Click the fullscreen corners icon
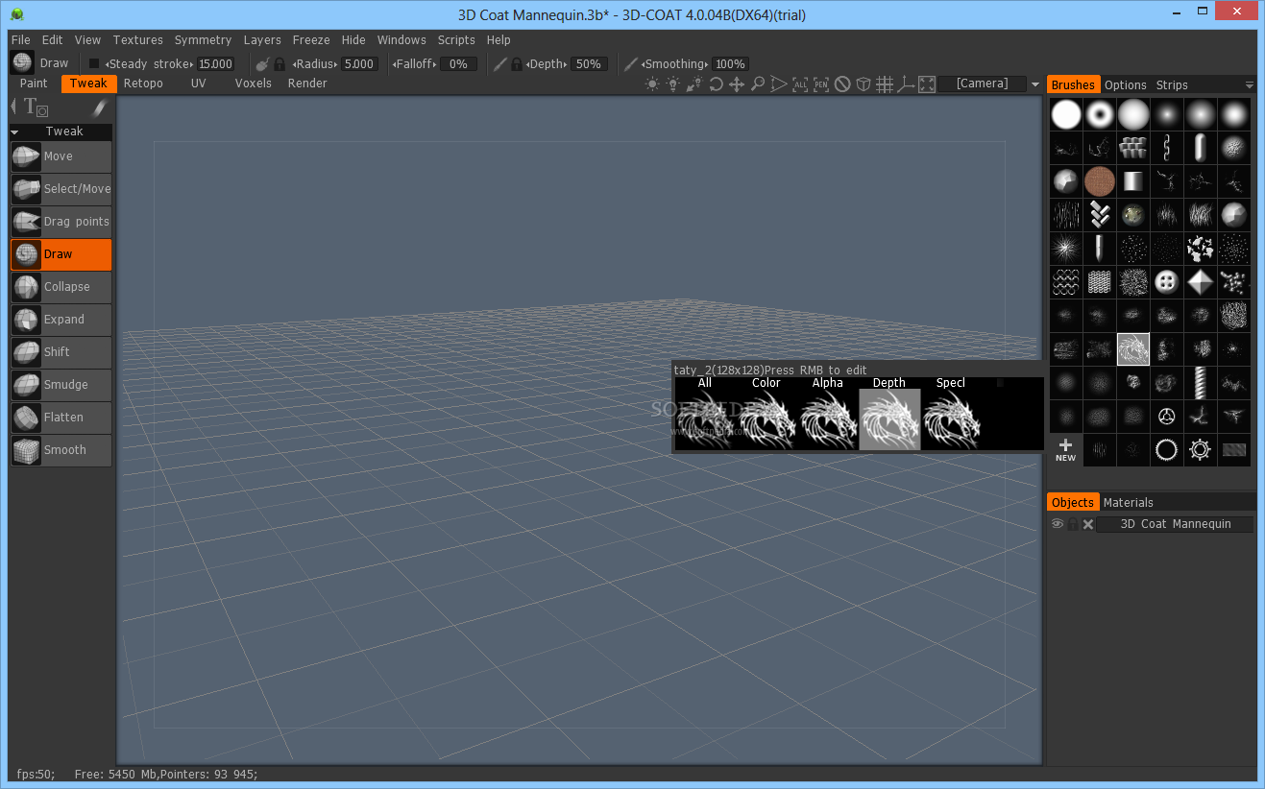Image resolution: width=1265 pixels, height=789 pixels. point(927,84)
